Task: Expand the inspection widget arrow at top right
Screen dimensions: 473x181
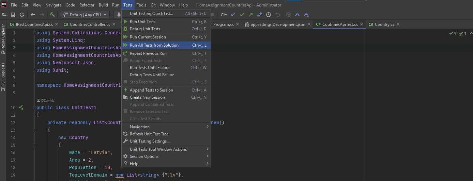Action: (471, 33)
